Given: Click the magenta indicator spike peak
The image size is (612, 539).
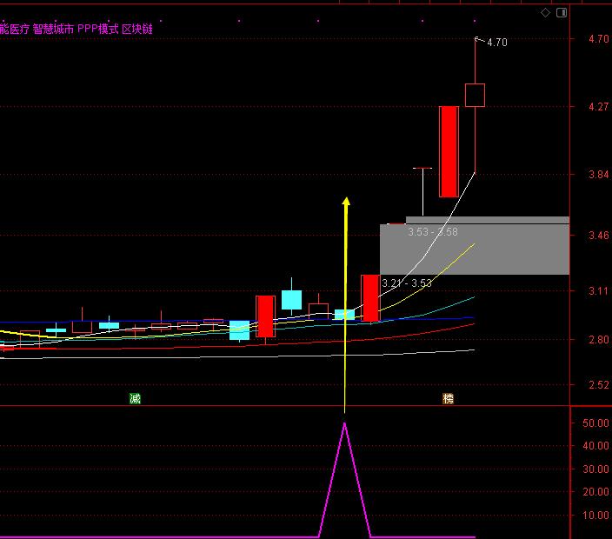Looking at the screenshot, I should [x=344, y=424].
